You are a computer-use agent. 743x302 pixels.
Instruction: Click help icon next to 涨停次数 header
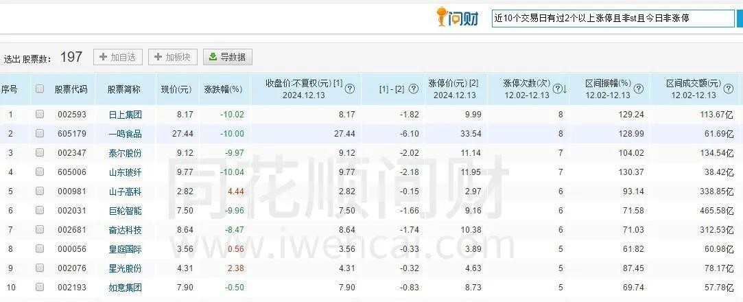coord(556,89)
